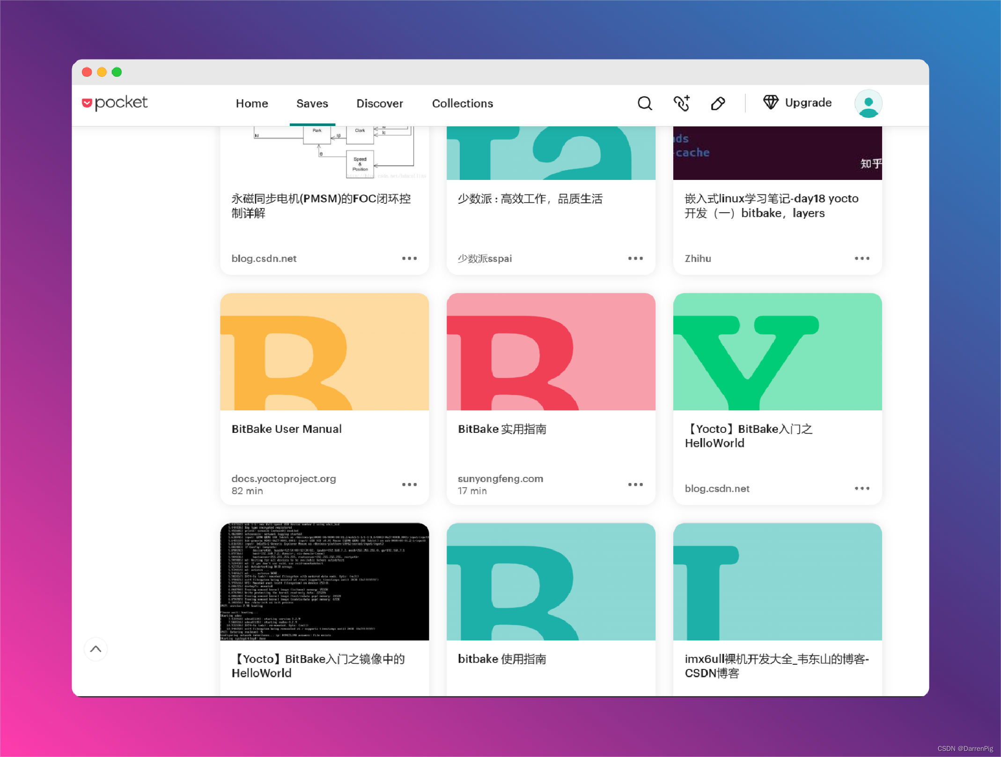The image size is (1001, 757).
Task: Click the pencil bulk edit icon
Action: pos(718,103)
